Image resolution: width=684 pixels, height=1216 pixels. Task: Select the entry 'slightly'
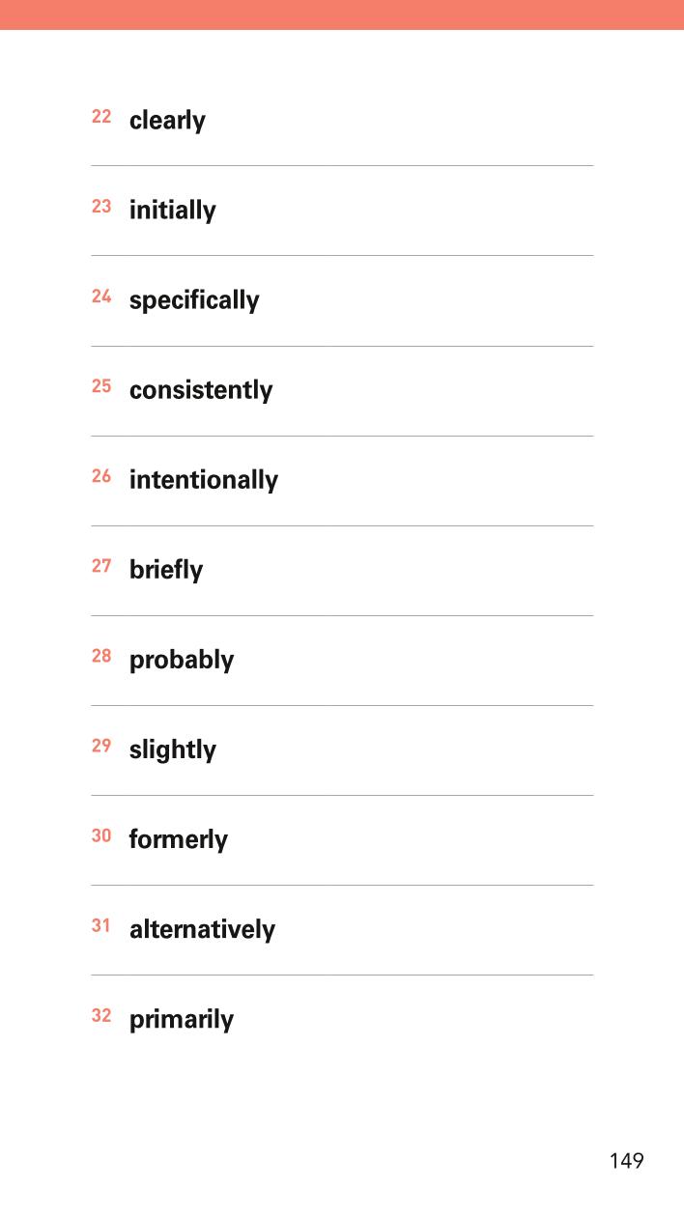[x=173, y=749]
